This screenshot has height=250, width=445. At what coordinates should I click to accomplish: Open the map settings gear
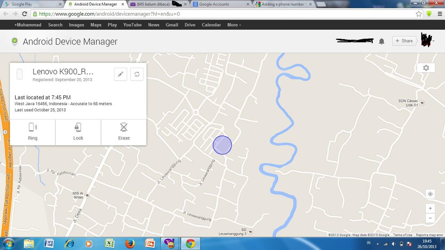(x=426, y=68)
